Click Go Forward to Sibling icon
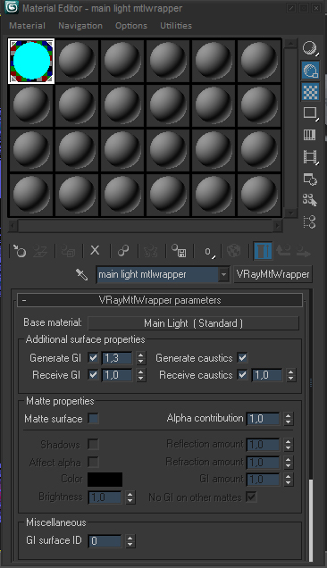This screenshot has width=327, height=568. [303, 251]
